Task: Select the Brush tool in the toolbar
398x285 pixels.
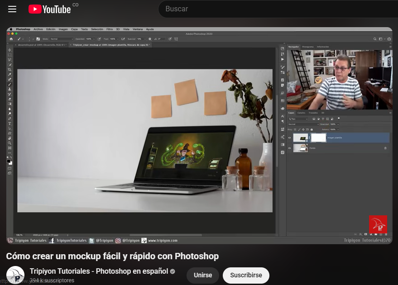Action: tap(10, 84)
